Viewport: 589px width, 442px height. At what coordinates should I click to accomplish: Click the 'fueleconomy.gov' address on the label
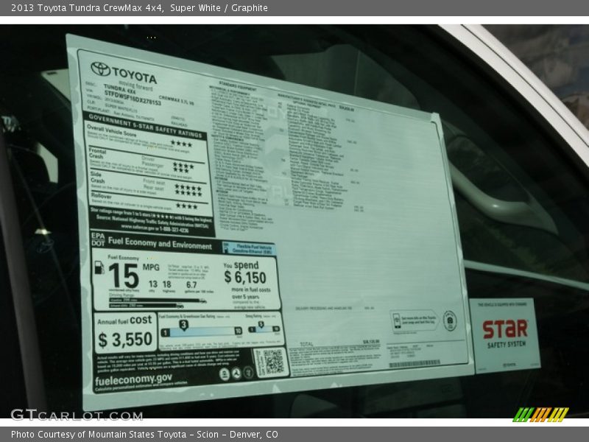pos(134,379)
